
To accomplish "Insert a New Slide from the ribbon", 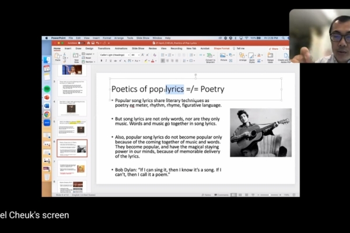I will click(x=76, y=57).
